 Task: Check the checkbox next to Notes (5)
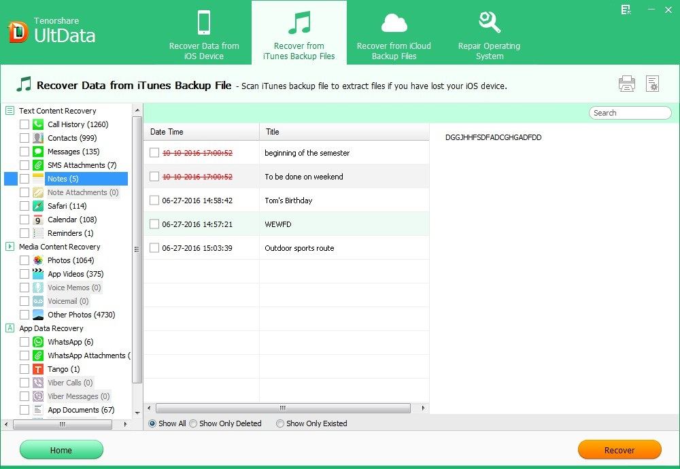(25, 178)
